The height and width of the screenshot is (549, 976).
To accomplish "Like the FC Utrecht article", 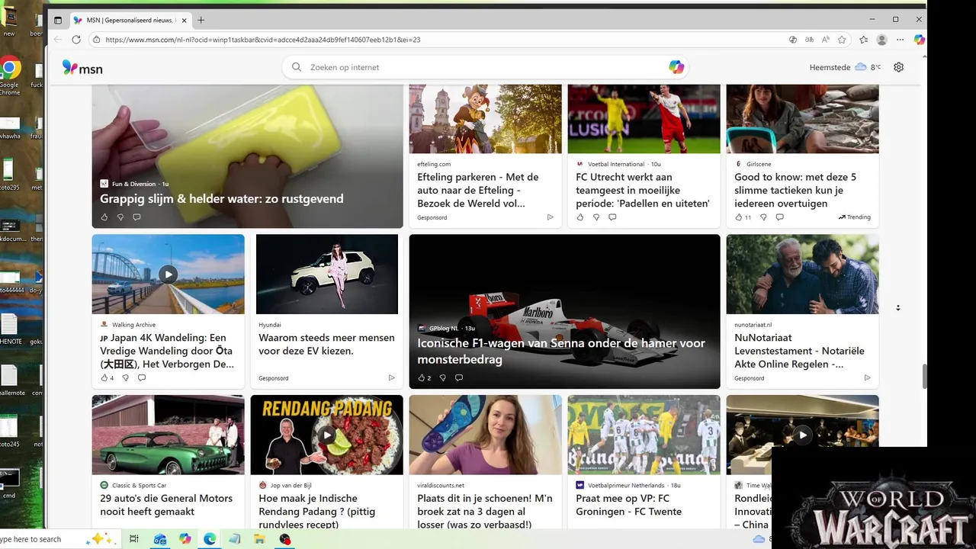I will click(580, 217).
